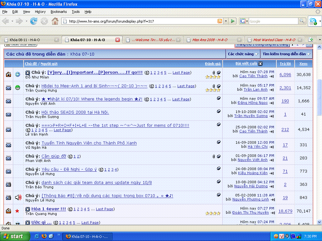Viewport: 322px width, 241px height.
Task: Open Tìm kiếm trong diễn đàn dropdown
Action: click(x=286, y=54)
